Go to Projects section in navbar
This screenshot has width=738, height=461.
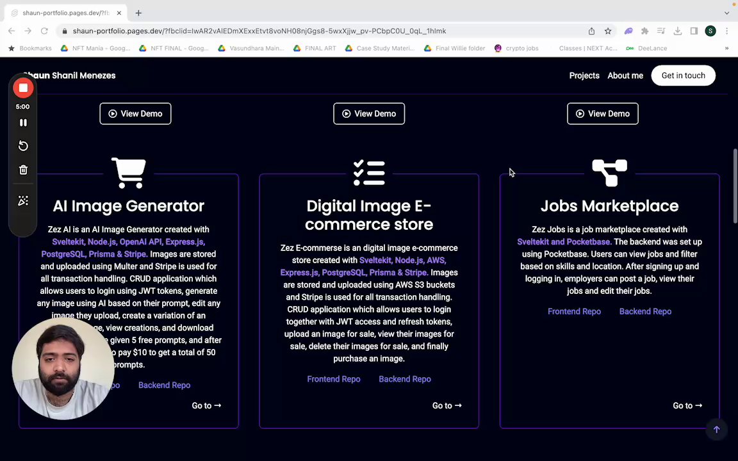point(584,76)
